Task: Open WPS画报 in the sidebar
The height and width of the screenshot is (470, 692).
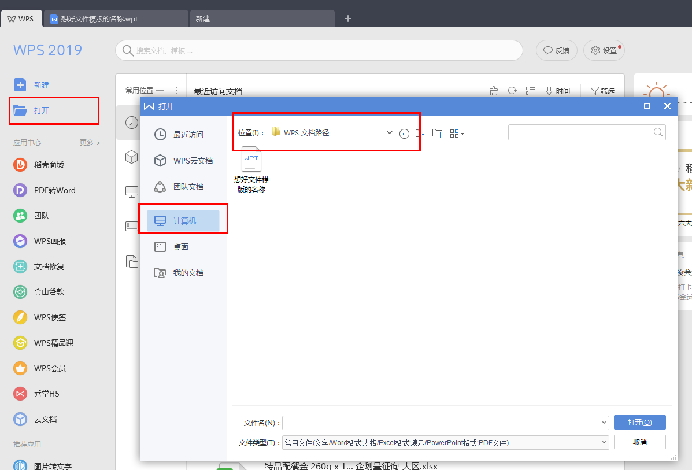Action: coord(40,241)
